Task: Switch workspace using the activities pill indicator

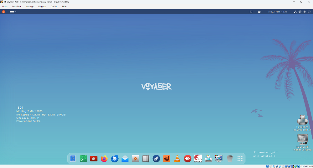Action: [x=12, y=12]
